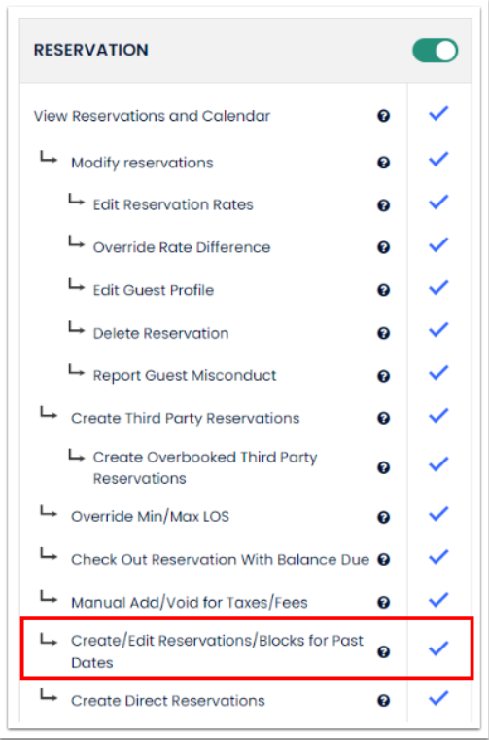
Task: Toggle the Check Out Reservation With Balance Due checkmark
Action: (438, 557)
